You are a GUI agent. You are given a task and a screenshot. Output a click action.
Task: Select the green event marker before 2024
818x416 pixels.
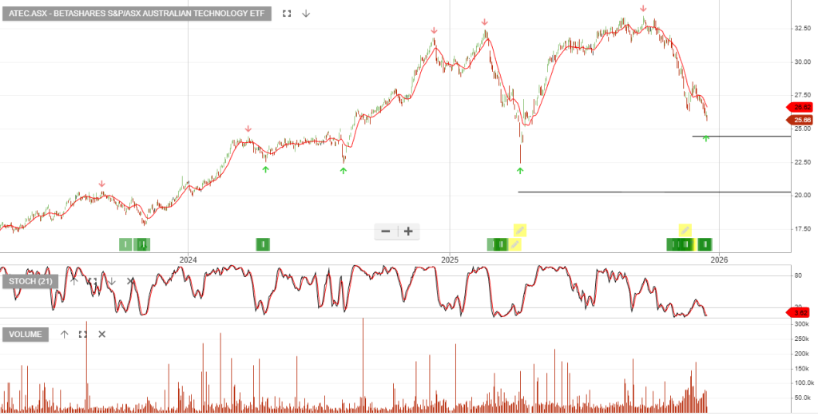click(125, 244)
